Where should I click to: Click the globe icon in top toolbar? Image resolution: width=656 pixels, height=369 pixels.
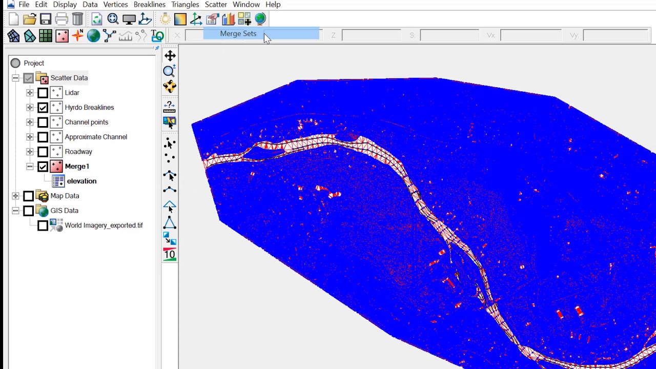(260, 19)
